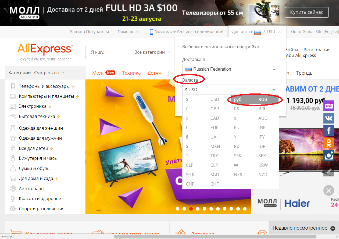Image resolution: width=339 pixels, height=239 pixels.
Task: Select EUR currency option
Action: [x=206, y=128]
